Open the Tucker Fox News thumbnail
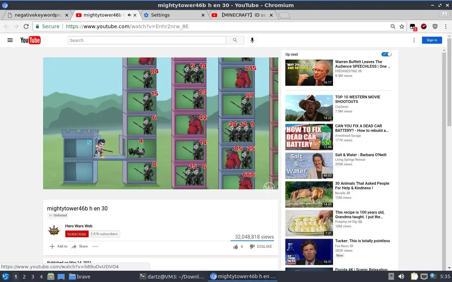 [x=309, y=252]
